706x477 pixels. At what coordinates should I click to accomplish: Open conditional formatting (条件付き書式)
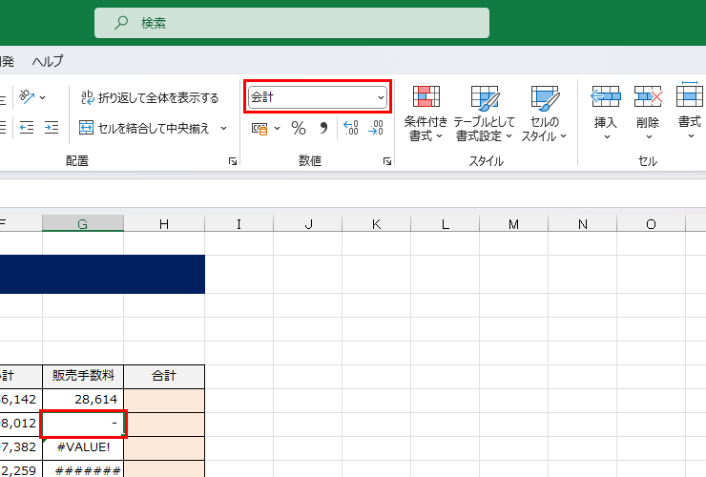[x=426, y=114]
